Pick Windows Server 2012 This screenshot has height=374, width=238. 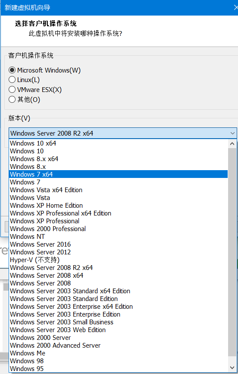[x=119, y=252]
